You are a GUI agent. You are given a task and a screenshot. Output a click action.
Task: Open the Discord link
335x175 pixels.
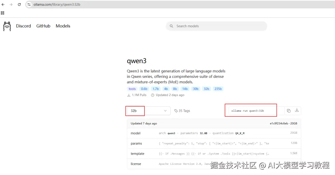coord(24,26)
